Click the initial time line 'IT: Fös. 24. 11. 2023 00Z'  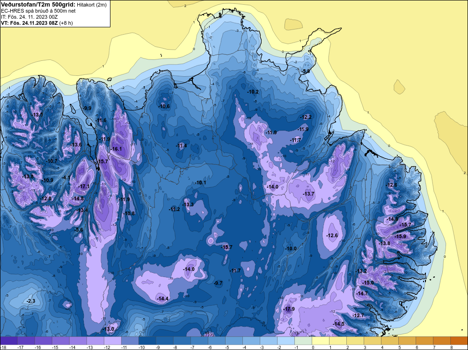[29, 17]
